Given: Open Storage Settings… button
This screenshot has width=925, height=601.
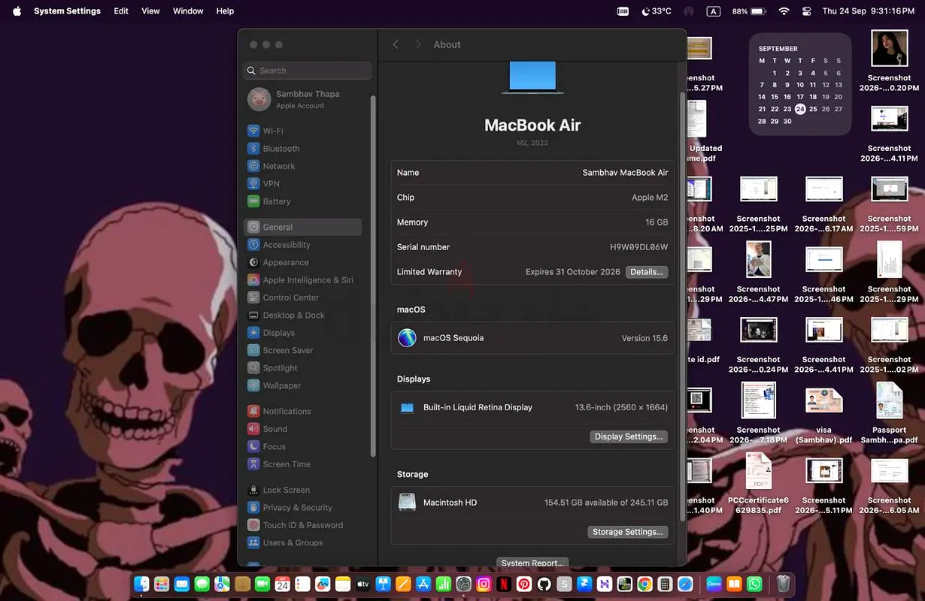Looking at the screenshot, I should tap(628, 532).
